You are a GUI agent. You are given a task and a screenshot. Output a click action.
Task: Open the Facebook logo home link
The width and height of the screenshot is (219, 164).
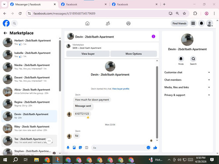(6, 23)
